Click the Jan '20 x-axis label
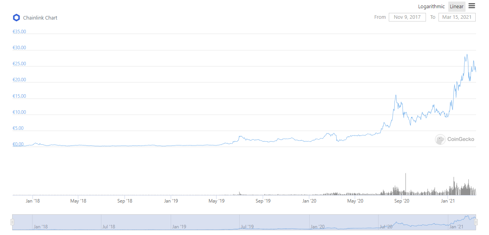The image size is (489, 235). pos(310,201)
